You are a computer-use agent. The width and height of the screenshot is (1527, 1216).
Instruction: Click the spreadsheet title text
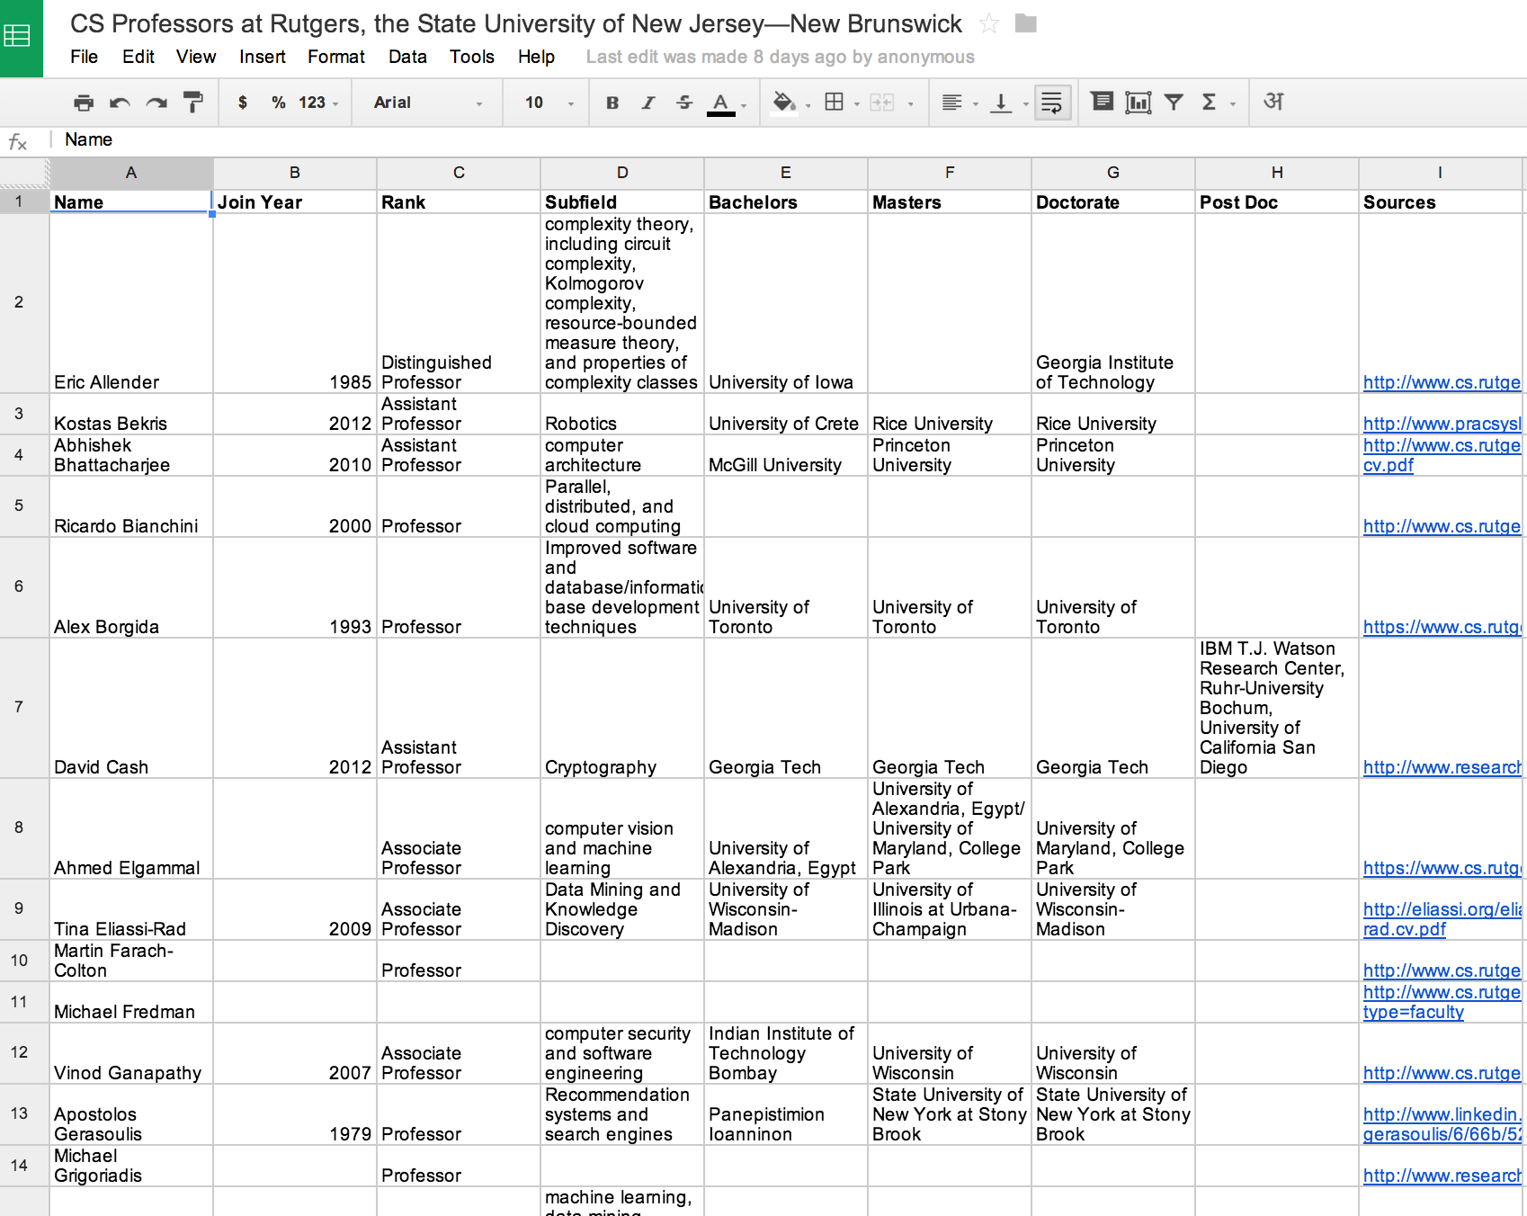[x=516, y=23]
